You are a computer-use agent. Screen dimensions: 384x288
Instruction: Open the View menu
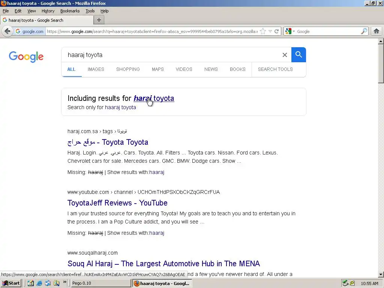click(x=31, y=11)
